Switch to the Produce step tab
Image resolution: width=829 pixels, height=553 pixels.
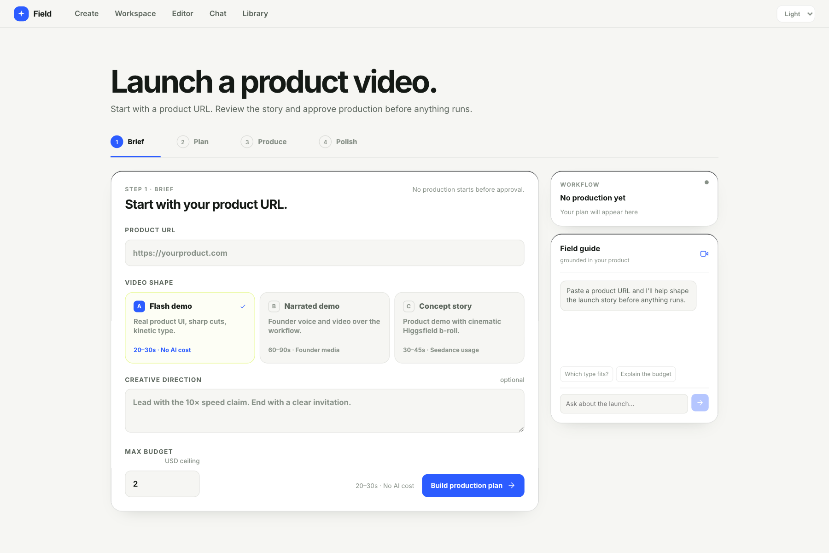[264, 142]
